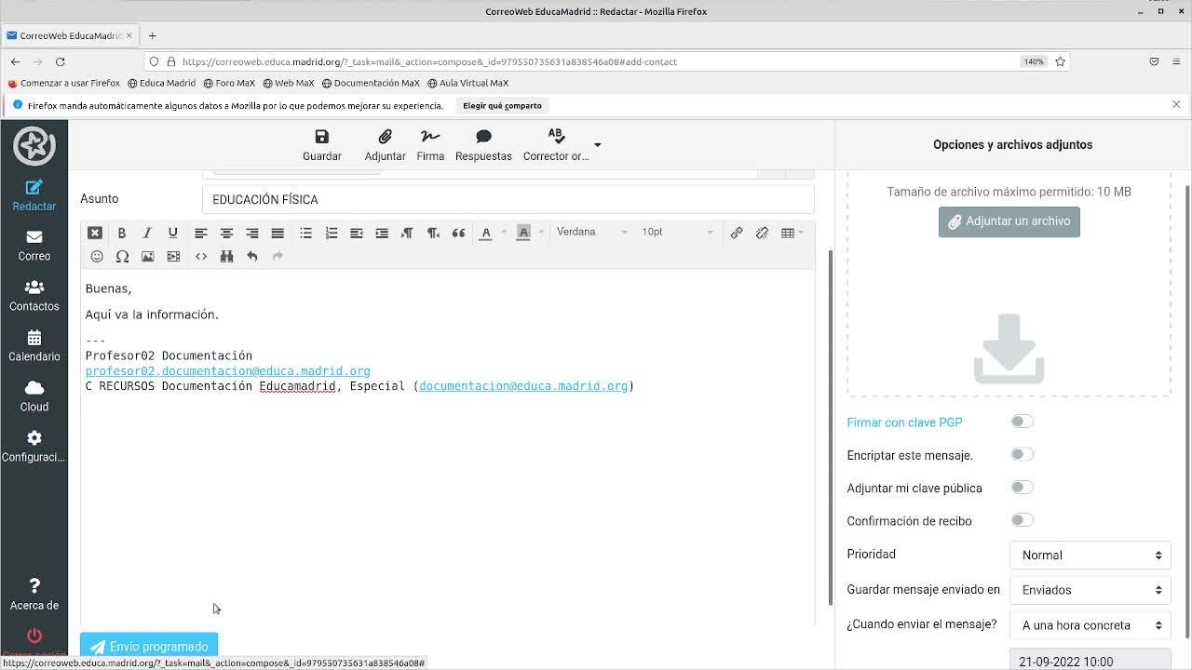Toggle Adjuntar mi clave pública

tap(1022, 487)
